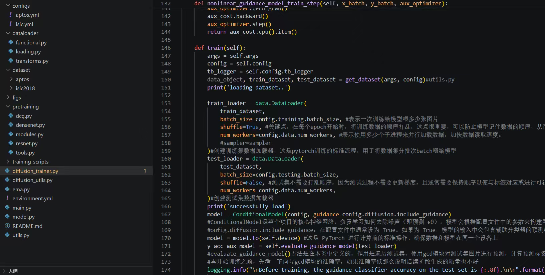Click problem count badge on diffusion_trainer.py
This screenshot has width=545, height=275.
coord(145,171)
